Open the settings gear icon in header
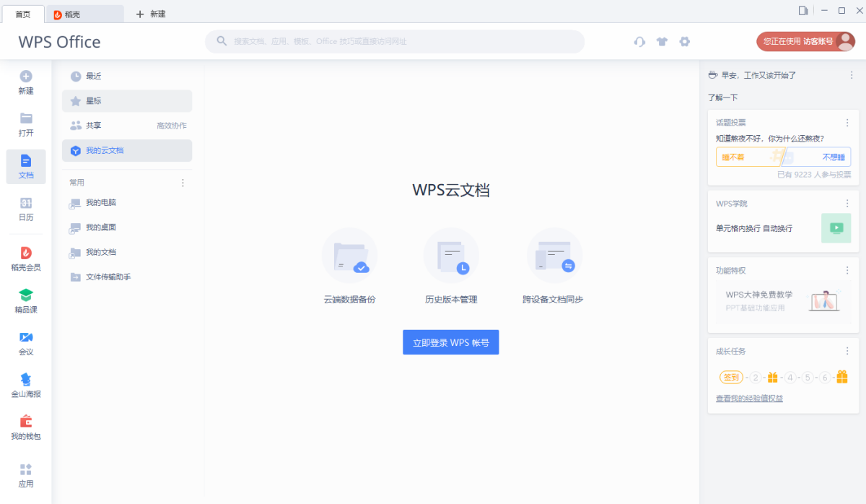Screen dimensions: 866x504 click(x=685, y=42)
